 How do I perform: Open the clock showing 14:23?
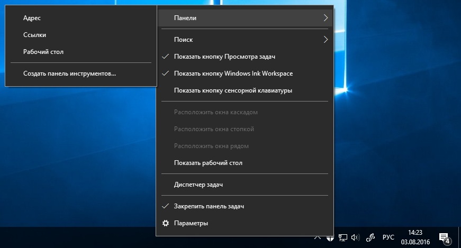click(x=415, y=237)
